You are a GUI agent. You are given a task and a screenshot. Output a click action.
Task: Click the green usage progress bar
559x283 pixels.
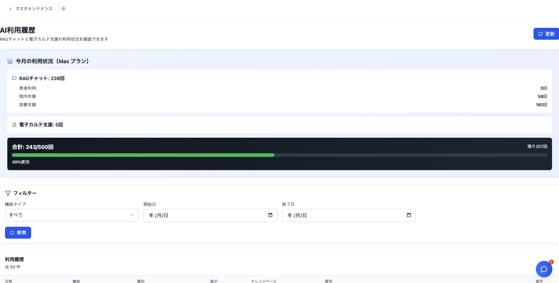coord(143,155)
